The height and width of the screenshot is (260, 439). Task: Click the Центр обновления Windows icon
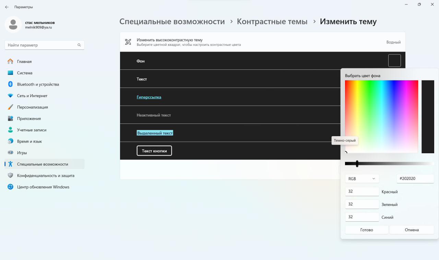click(x=10, y=187)
